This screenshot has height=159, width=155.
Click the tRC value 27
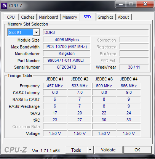80,120
